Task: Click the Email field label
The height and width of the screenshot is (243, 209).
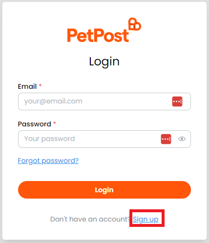Action: [27, 86]
